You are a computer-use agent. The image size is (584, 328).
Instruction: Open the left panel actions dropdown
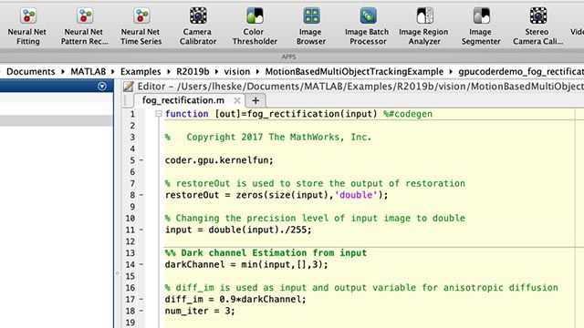coord(101,87)
